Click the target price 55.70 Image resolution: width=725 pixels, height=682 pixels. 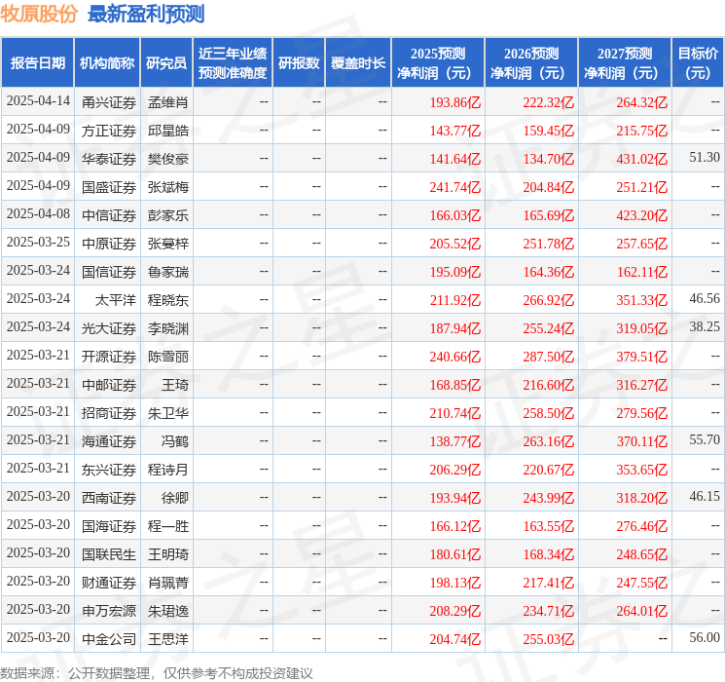coord(705,439)
